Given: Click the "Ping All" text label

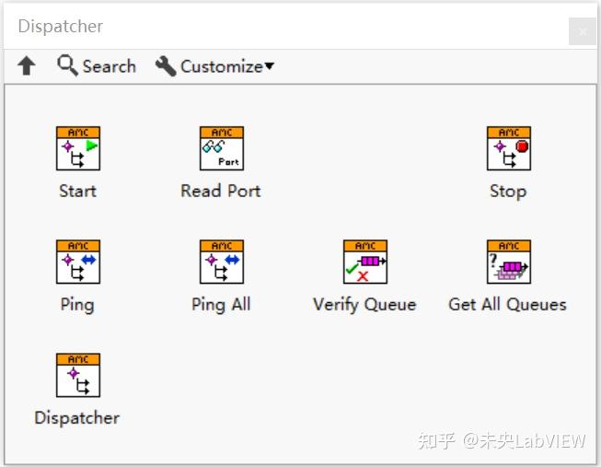Looking at the screenshot, I should 221,305.
